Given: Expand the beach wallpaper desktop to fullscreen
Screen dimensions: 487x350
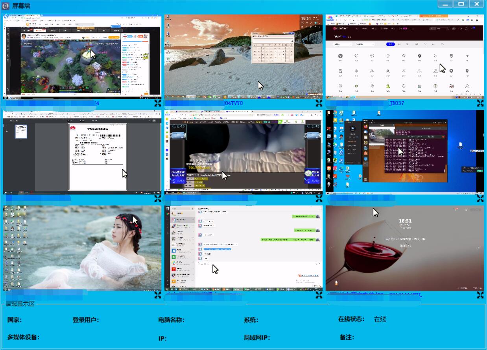Looking at the screenshot, I should pyautogui.click(x=319, y=103).
